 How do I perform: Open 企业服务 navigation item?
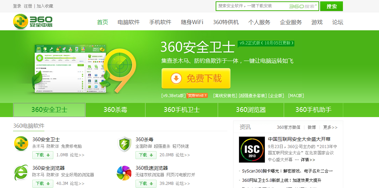click(x=291, y=22)
